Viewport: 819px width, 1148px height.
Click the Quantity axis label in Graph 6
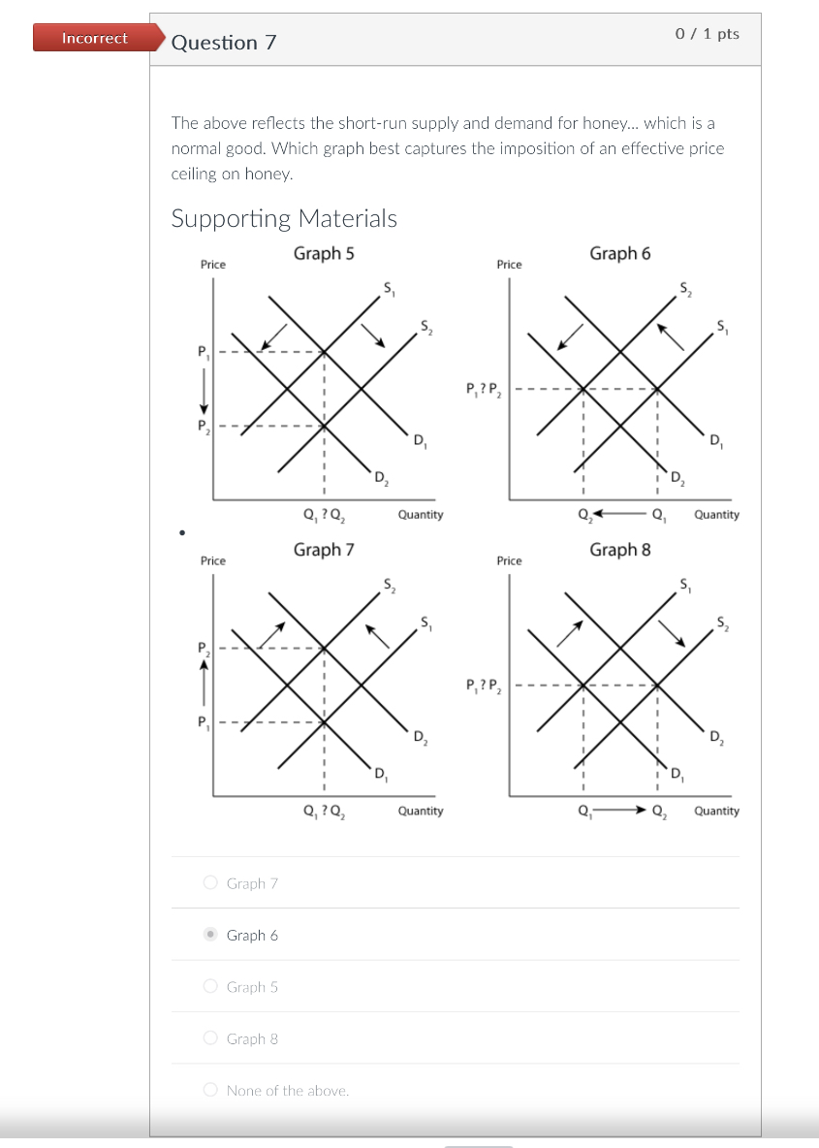[715, 515]
